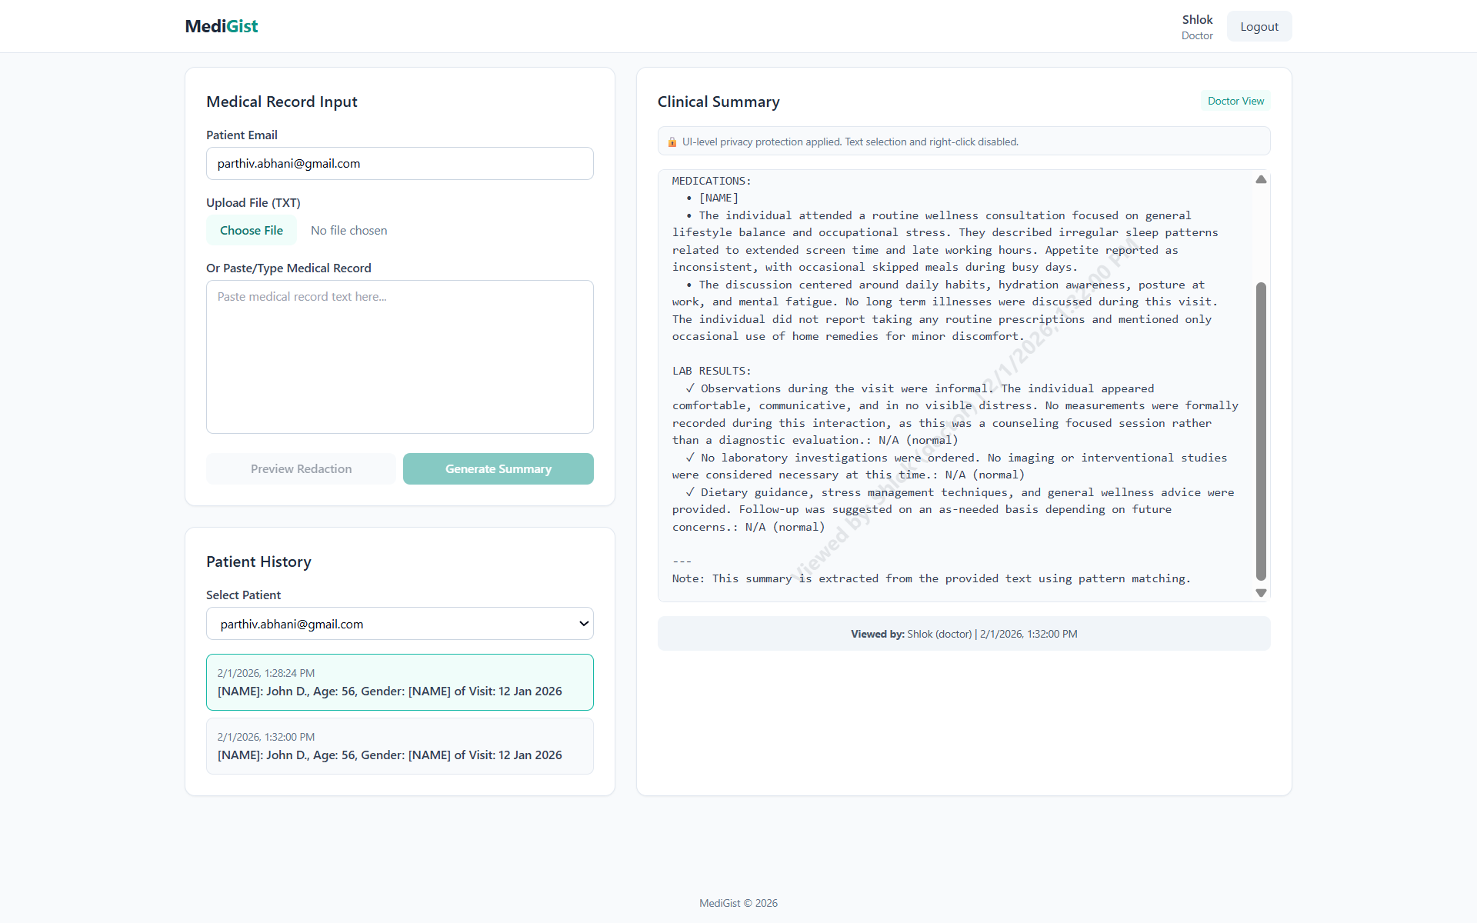This screenshot has width=1477, height=923.
Task: Click the MediGist © 2026 footer text
Action: point(738,902)
